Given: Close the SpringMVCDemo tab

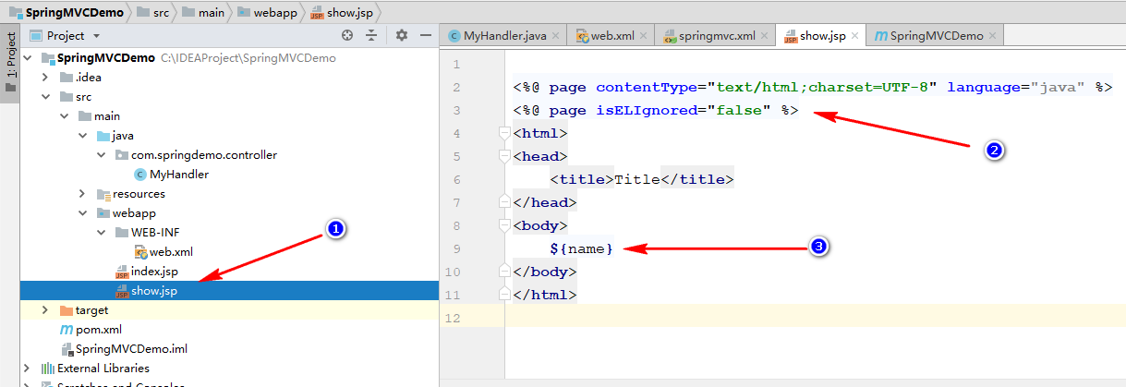Looking at the screenshot, I should pos(993,36).
